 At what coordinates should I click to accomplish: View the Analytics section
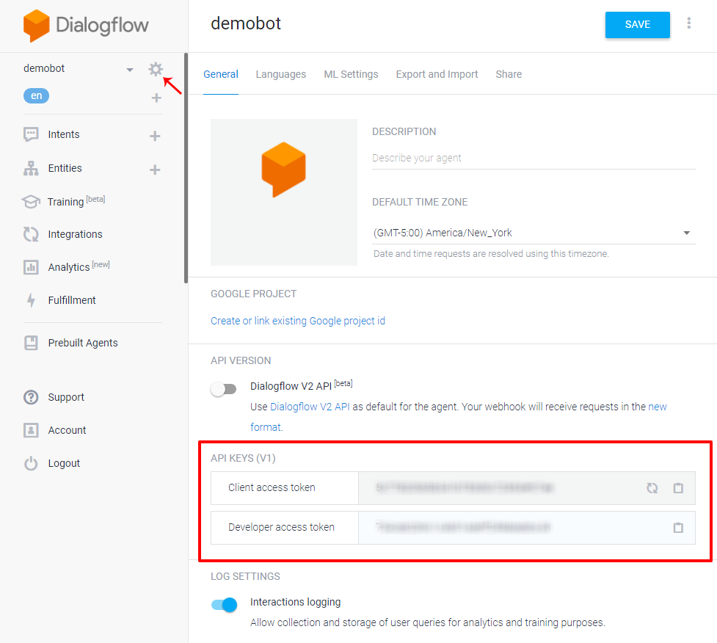[x=67, y=266]
